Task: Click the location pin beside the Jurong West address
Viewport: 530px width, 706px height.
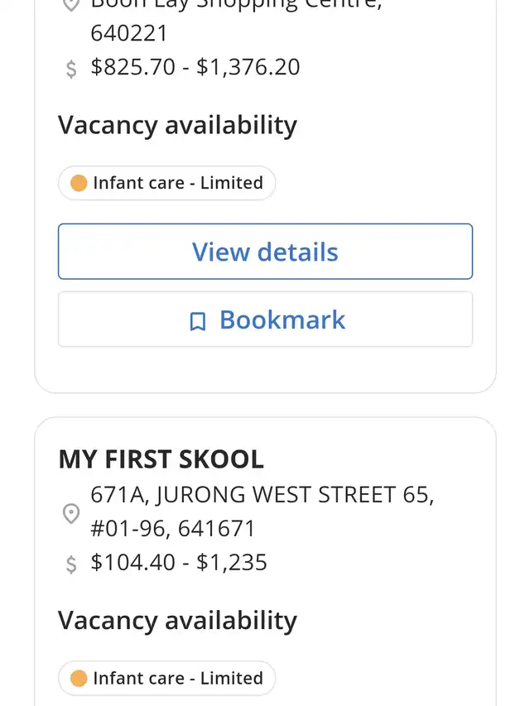Action: coord(71,513)
